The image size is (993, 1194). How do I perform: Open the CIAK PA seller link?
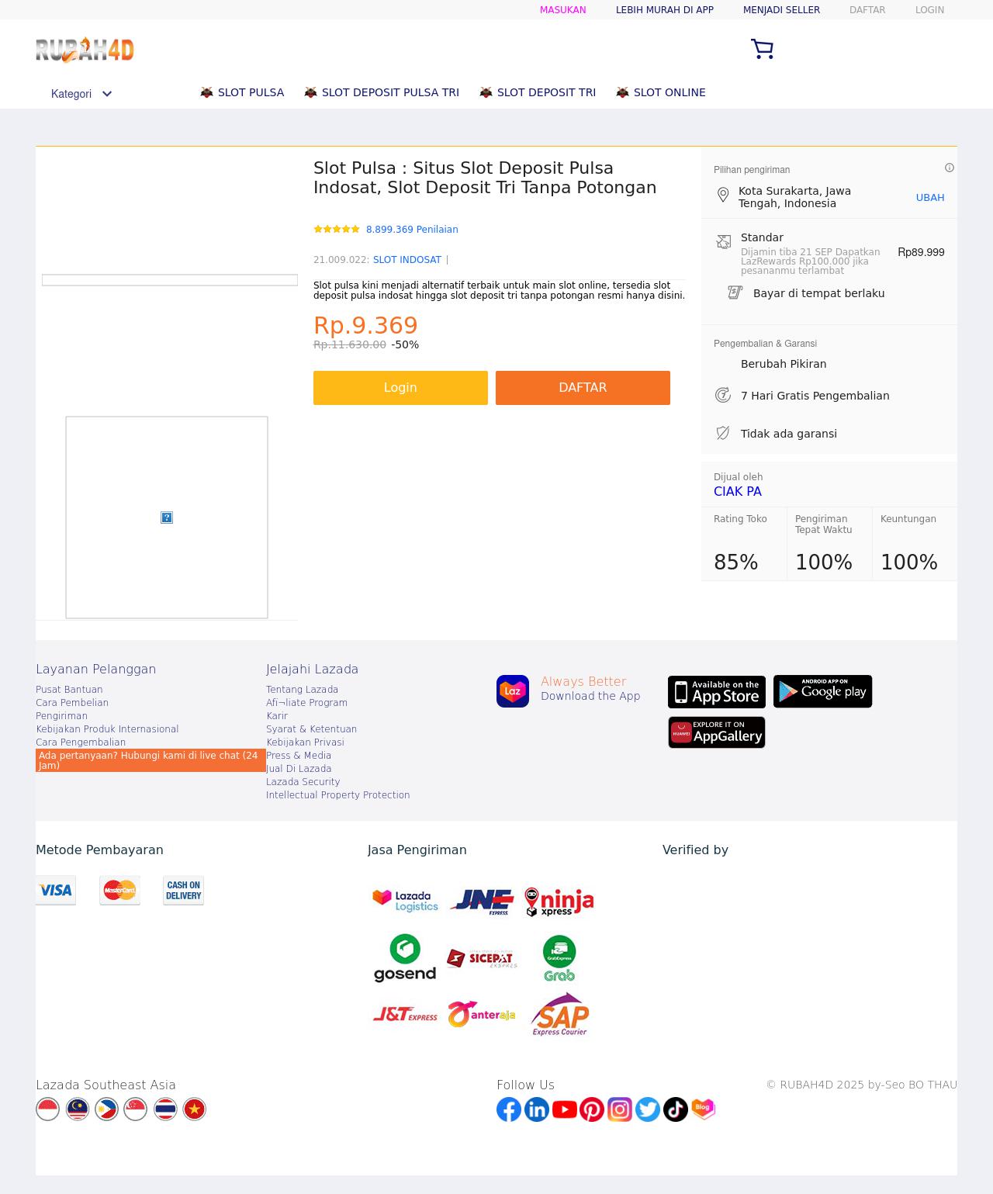click(737, 492)
